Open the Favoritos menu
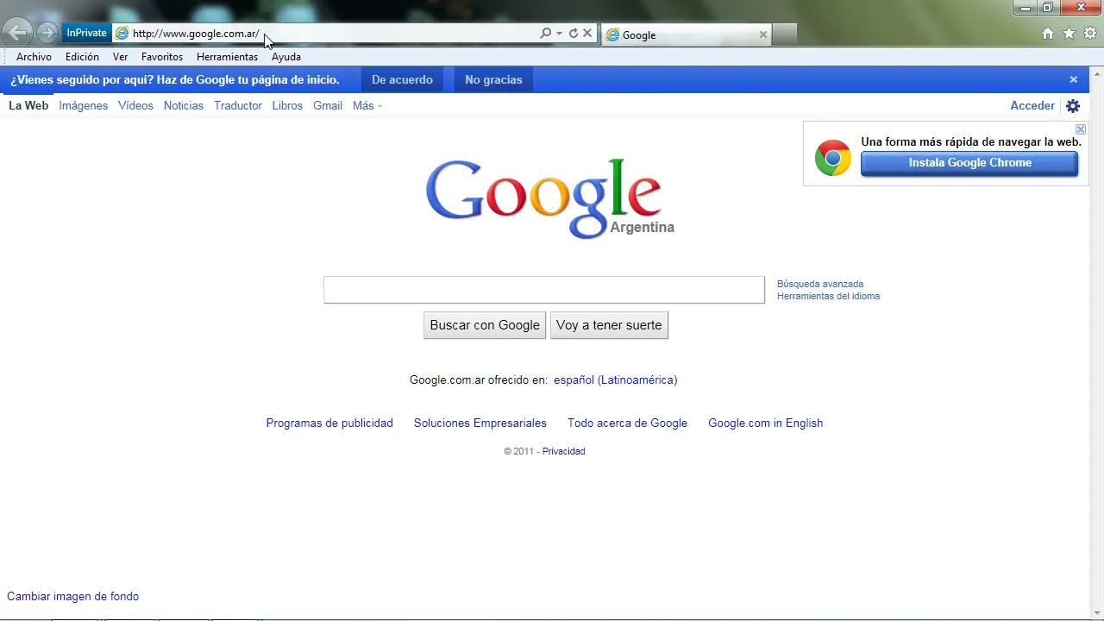The height and width of the screenshot is (621, 1104). coord(162,57)
